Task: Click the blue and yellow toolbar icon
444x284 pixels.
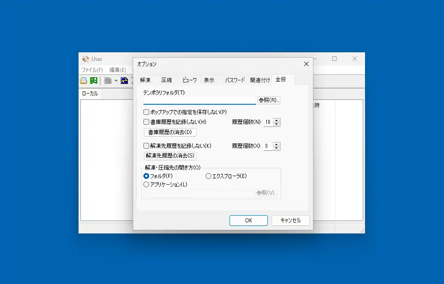Action: [124, 80]
